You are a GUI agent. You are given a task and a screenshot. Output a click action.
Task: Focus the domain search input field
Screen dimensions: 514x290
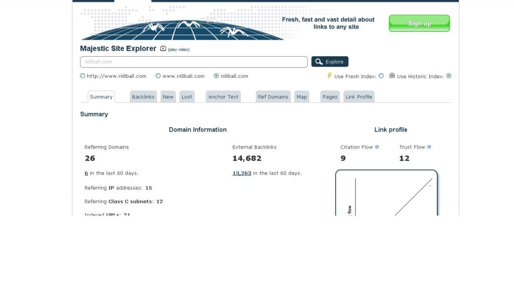(x=194, y=62)
